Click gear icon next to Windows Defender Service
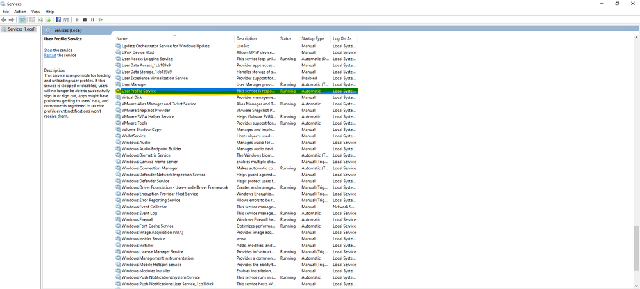Screen dimensions: 640x289 (119, 181)
